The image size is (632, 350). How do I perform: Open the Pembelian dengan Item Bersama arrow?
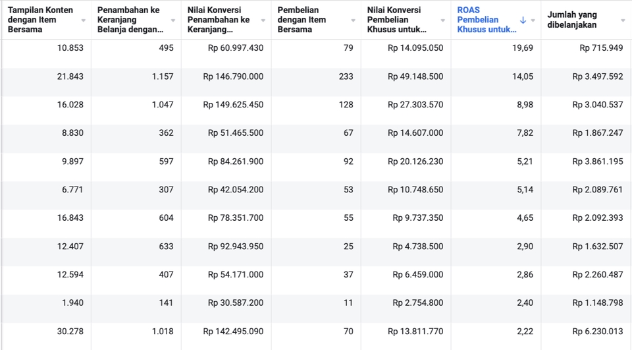tap(353, 20)
